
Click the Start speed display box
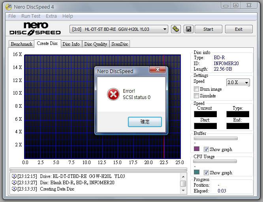coord(205,126)
